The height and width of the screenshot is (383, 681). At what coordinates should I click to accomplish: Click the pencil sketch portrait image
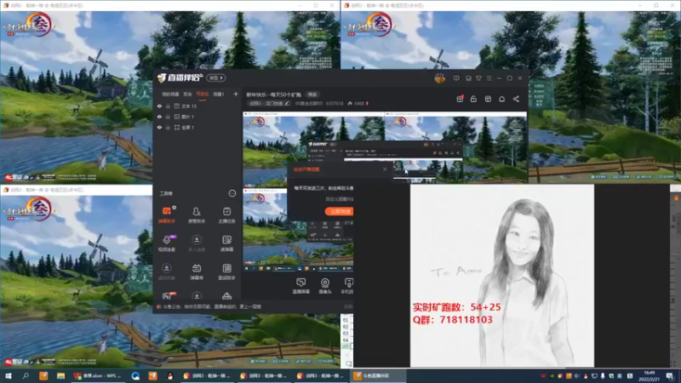pyautogui.click(x=502, y=275)
